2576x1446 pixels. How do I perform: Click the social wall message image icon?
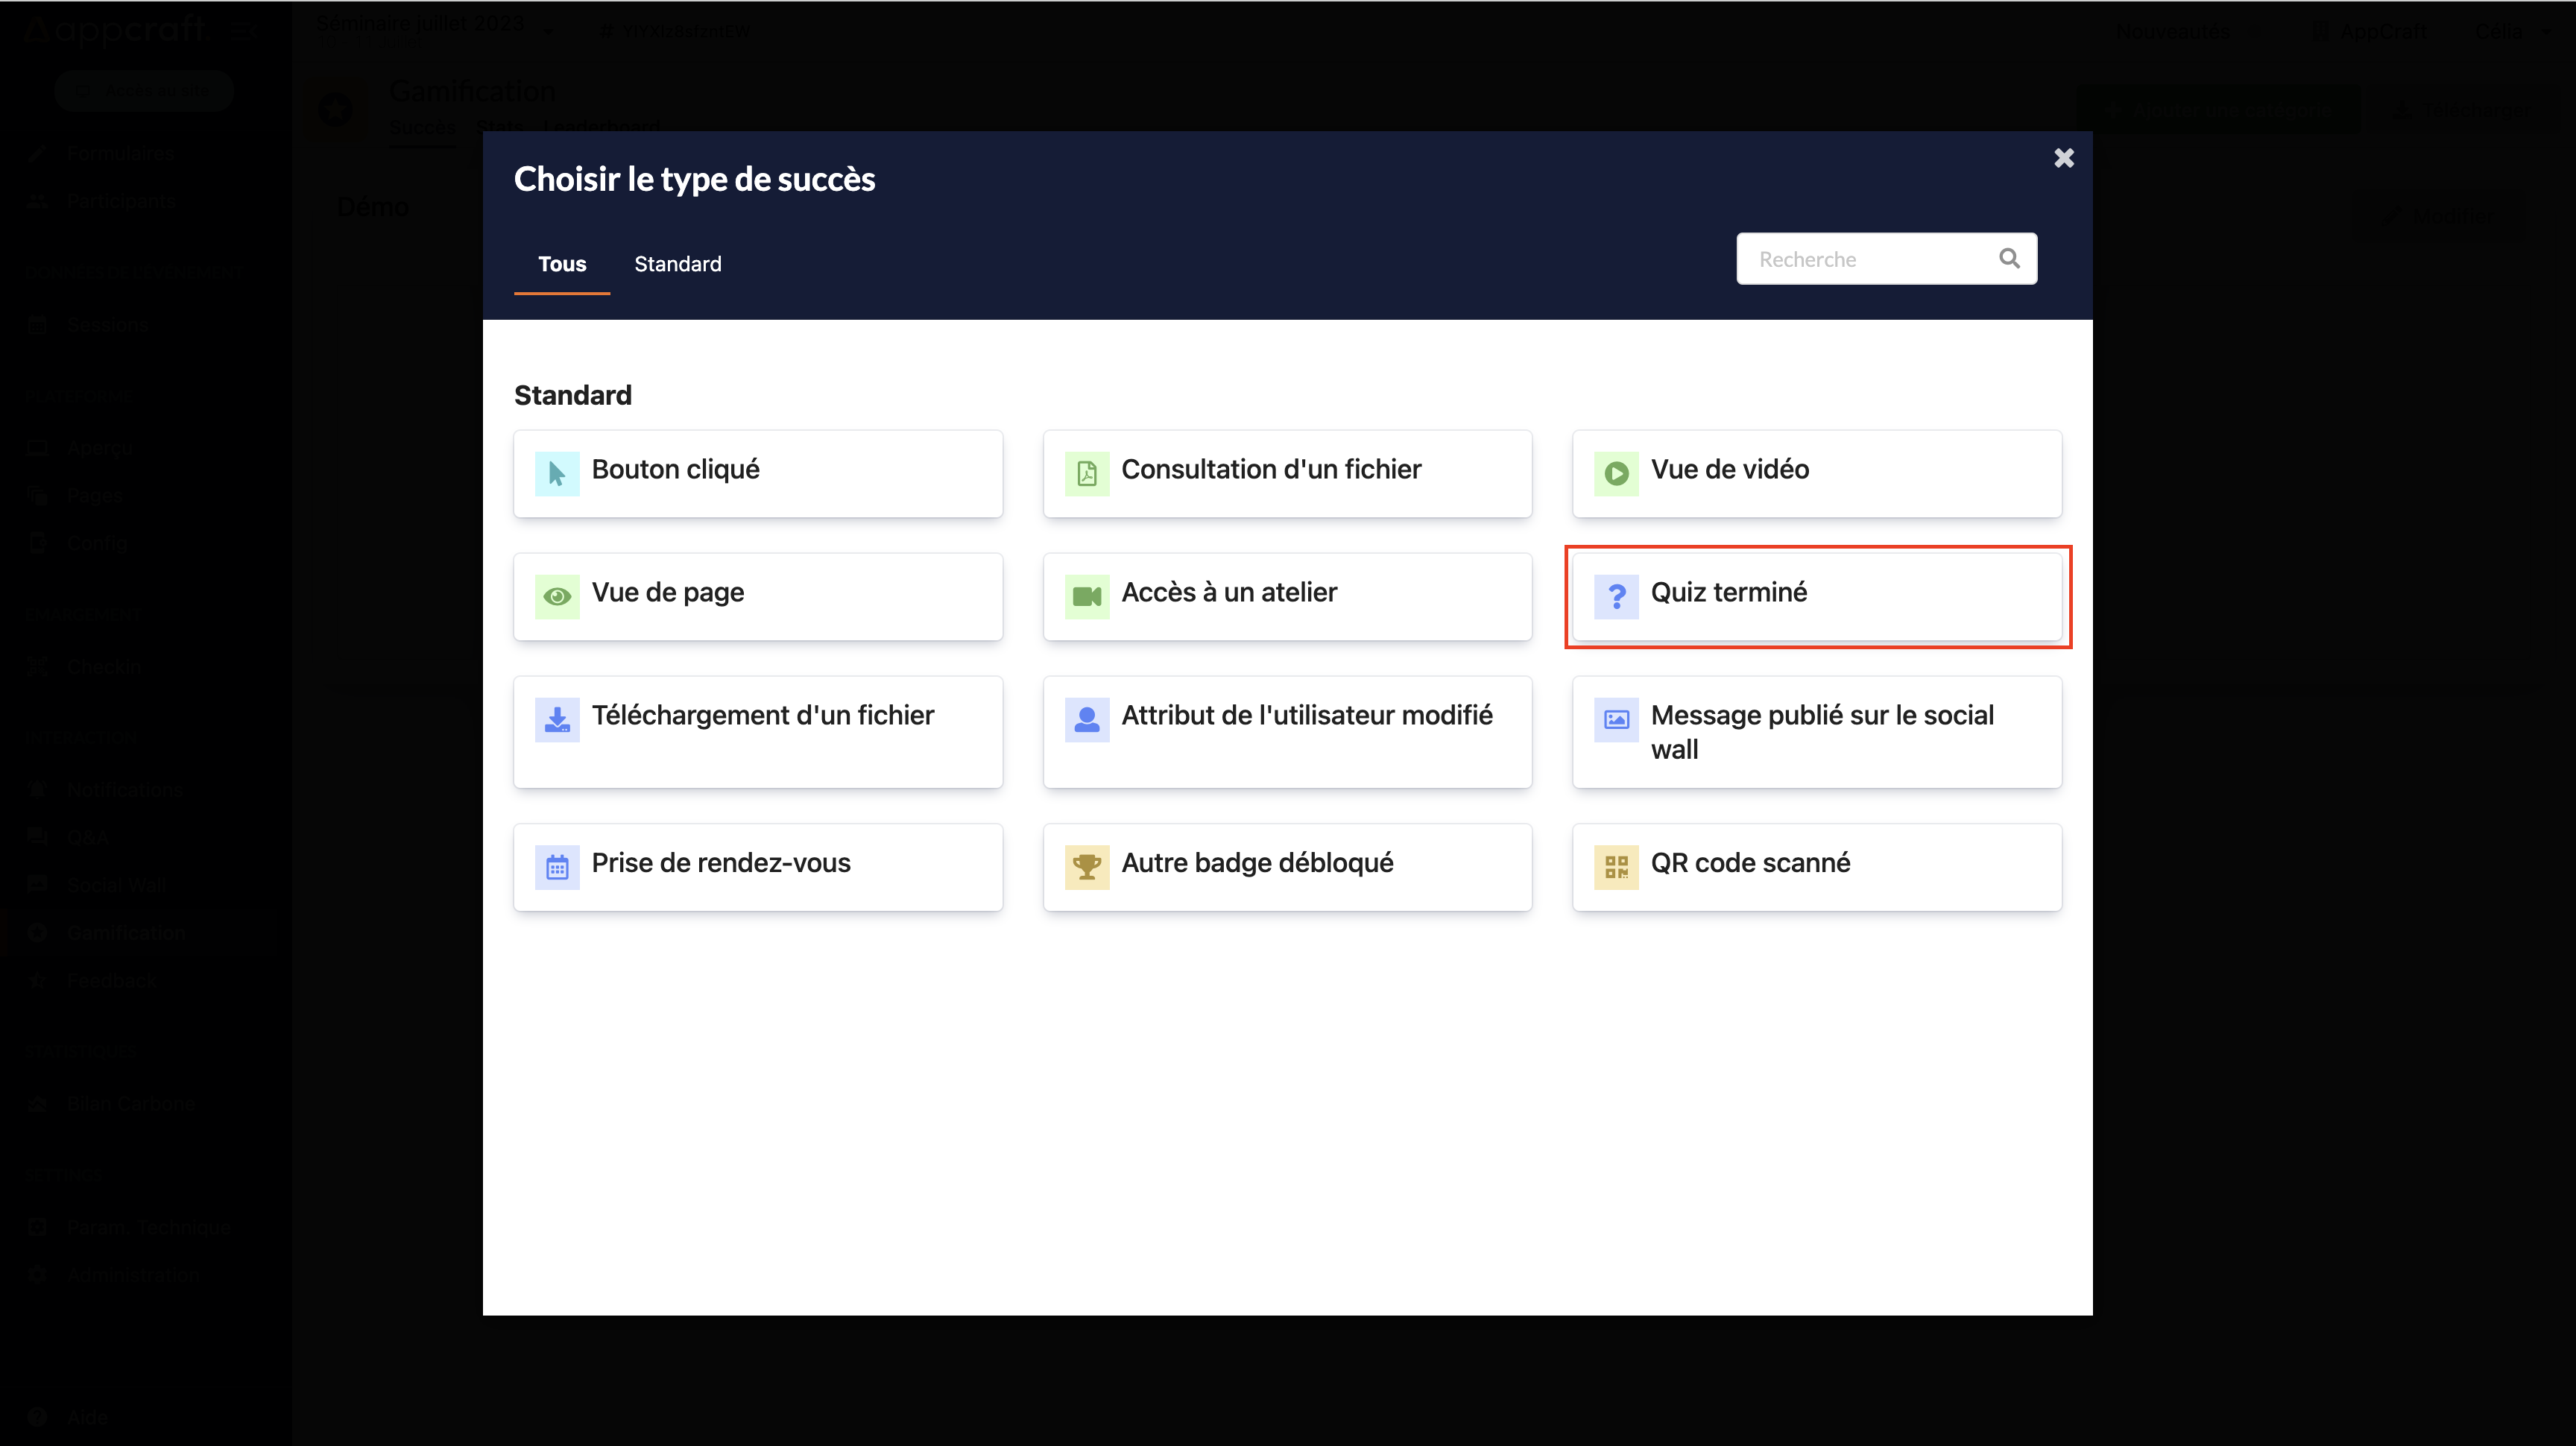(1616, 720)
